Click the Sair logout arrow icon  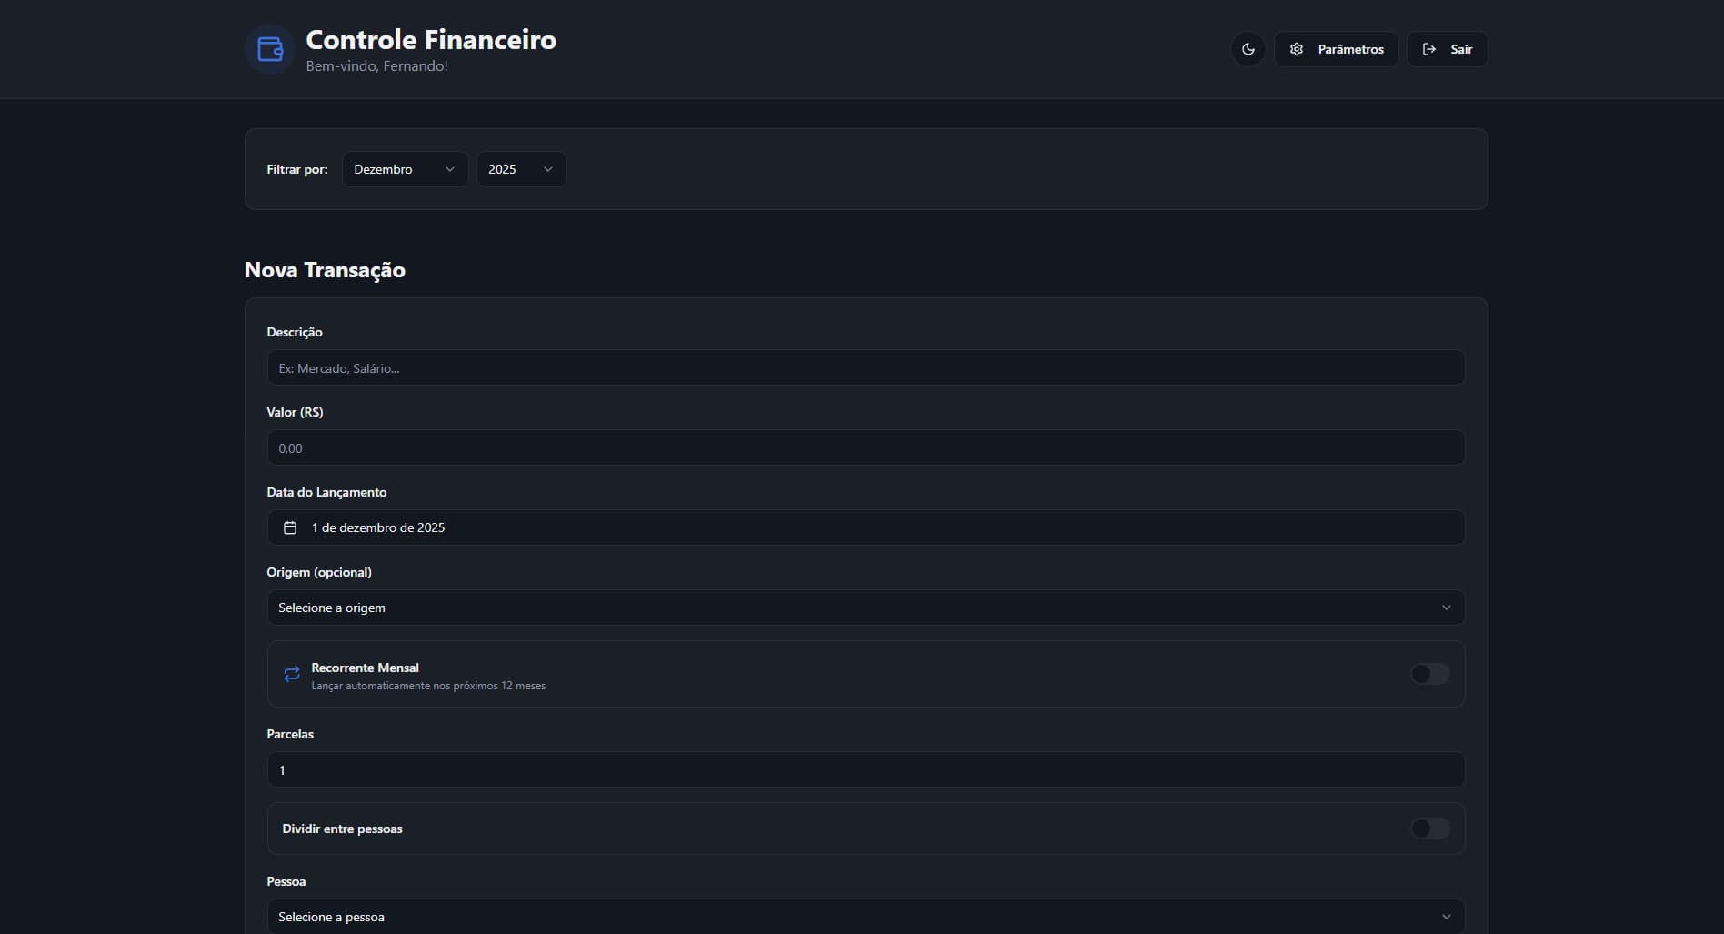click(1429, 49)
